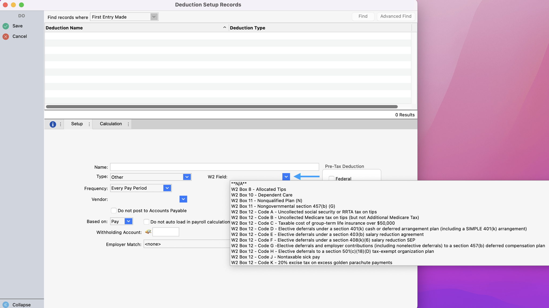The image size is (549, 308).
Task: Click the sort arrow on Deduction Name
Action: pos(224,28)
